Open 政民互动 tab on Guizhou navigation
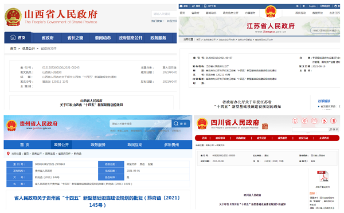344x213 pixels. [135, 144]
